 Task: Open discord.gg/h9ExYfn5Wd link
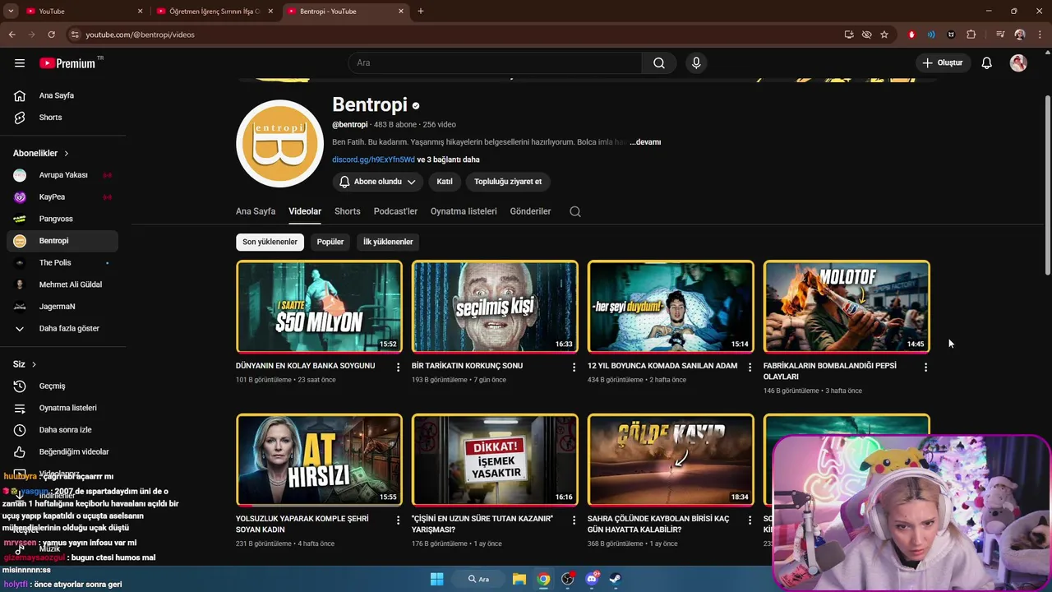coord(373,160)
